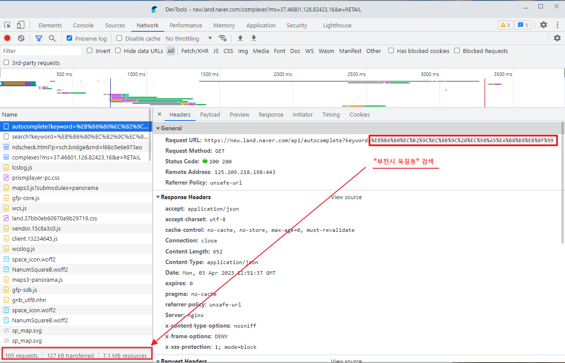This screenshot has width=565, height=363.
Task: Collapse the Response Headers section
Action: 158,197
